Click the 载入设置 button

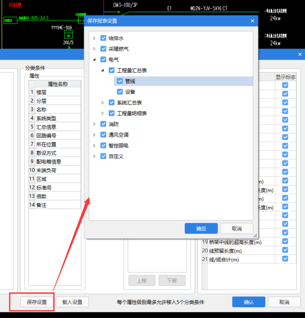tap(72, 302)
